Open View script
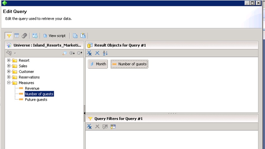Image resolution: width=265 pixels, height=149 pixels. [54, 36]
